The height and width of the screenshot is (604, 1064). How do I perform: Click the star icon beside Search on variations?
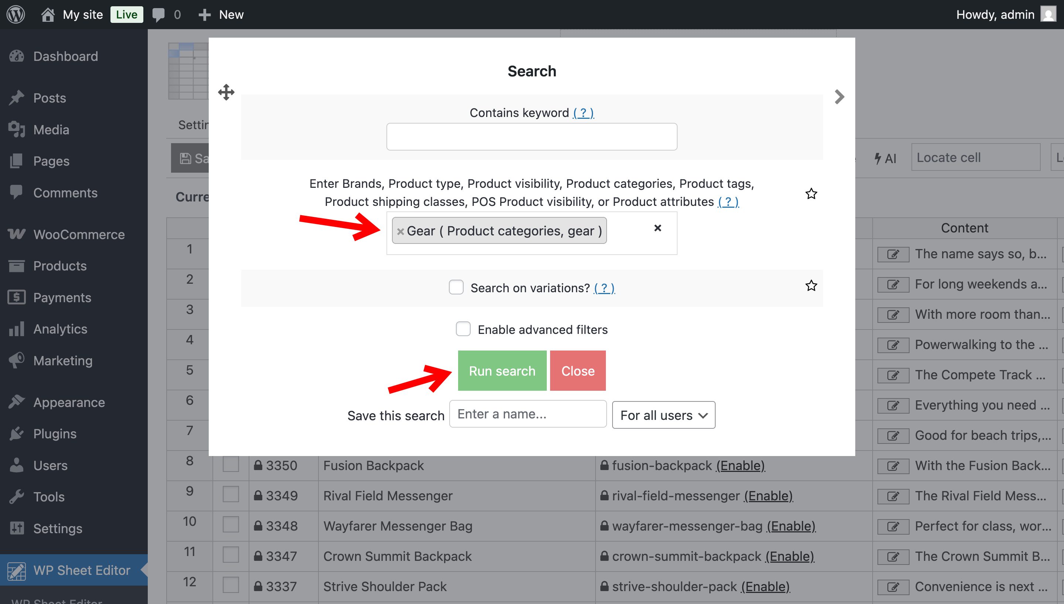(811, 286)
